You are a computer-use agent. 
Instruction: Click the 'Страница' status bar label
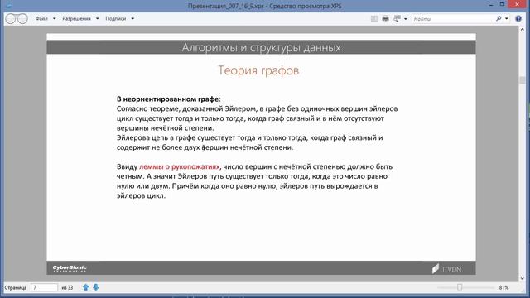click(x=16, y=287)
